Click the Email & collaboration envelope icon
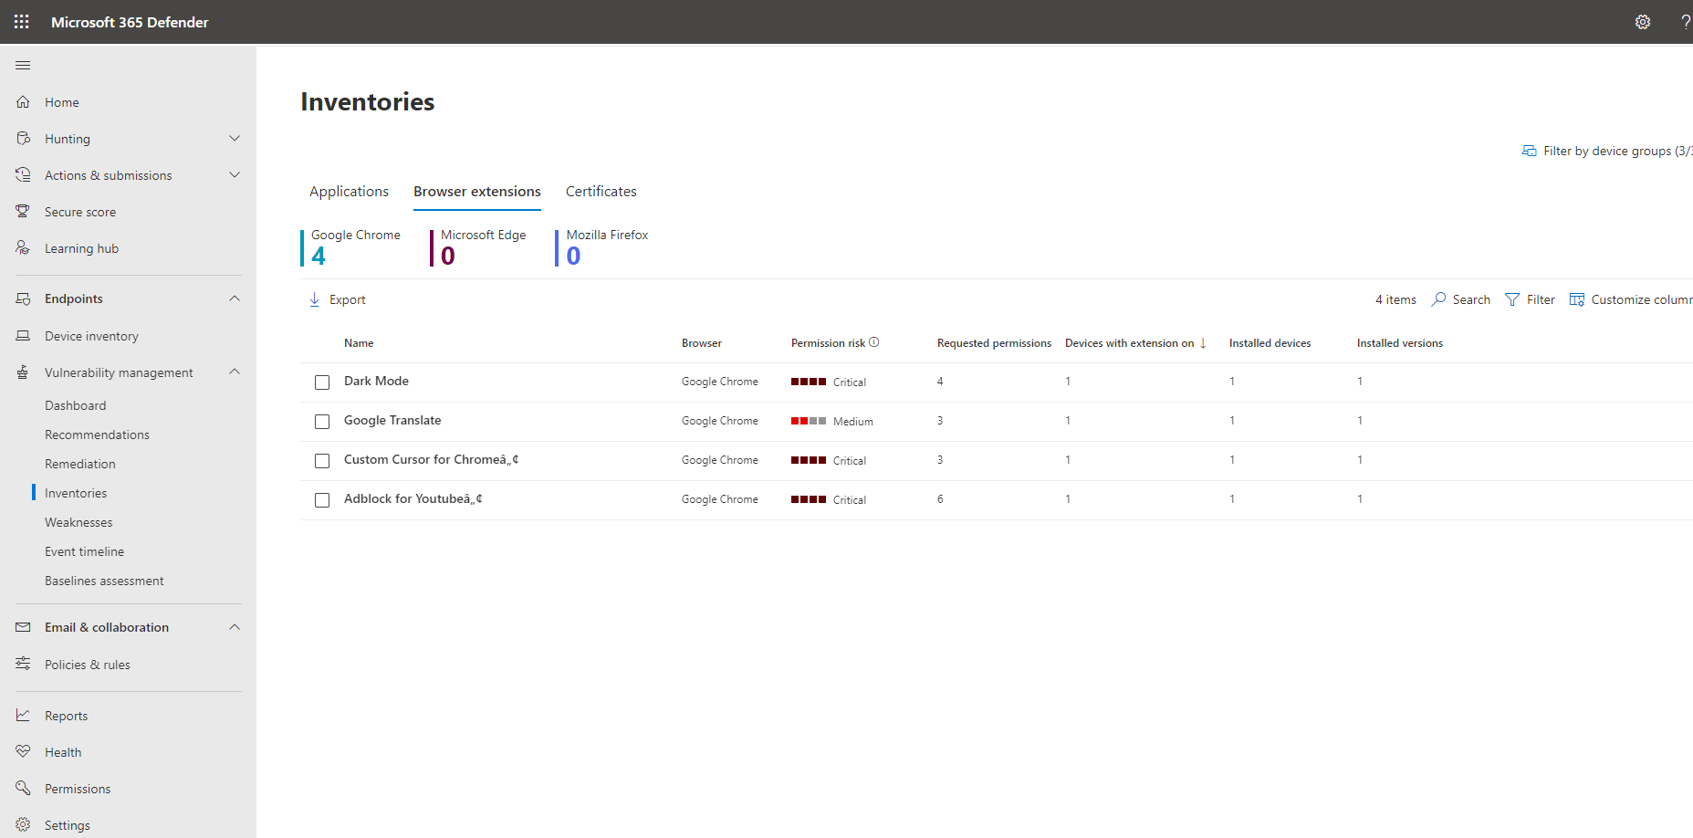Screen dimensions: 1693x838 (23, 627)
